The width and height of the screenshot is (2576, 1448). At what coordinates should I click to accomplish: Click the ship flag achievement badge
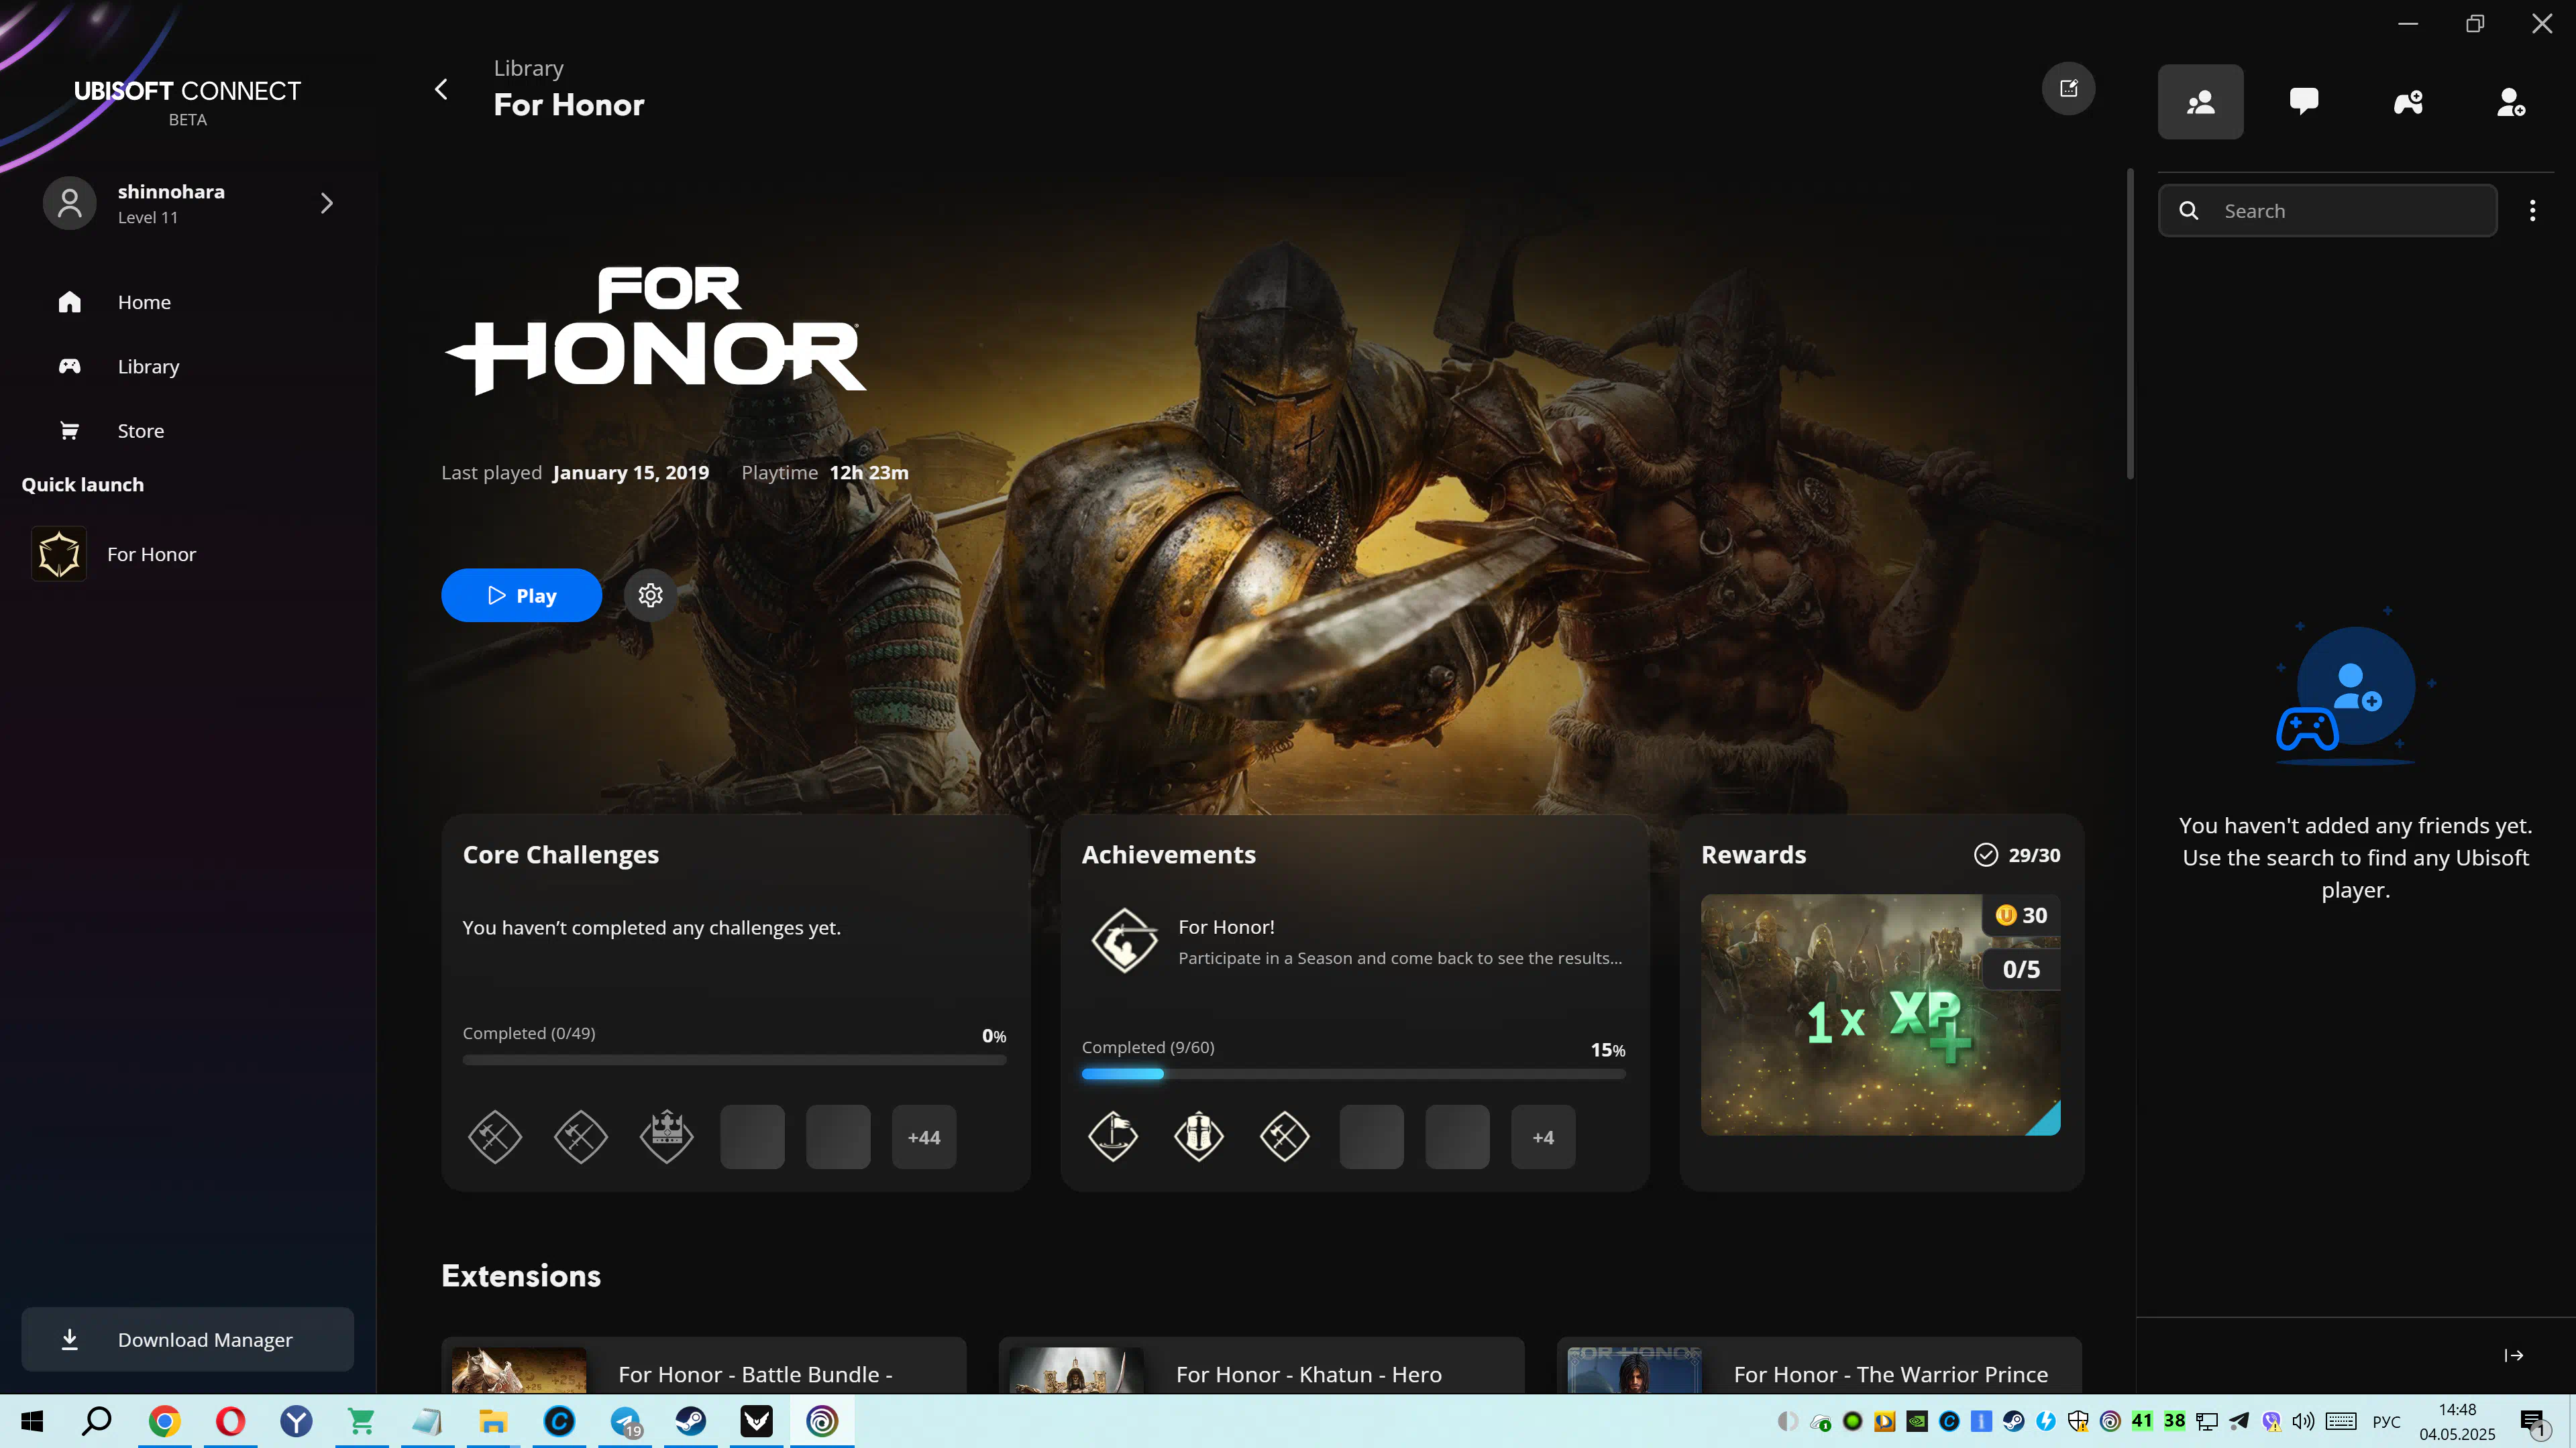1113,1137
